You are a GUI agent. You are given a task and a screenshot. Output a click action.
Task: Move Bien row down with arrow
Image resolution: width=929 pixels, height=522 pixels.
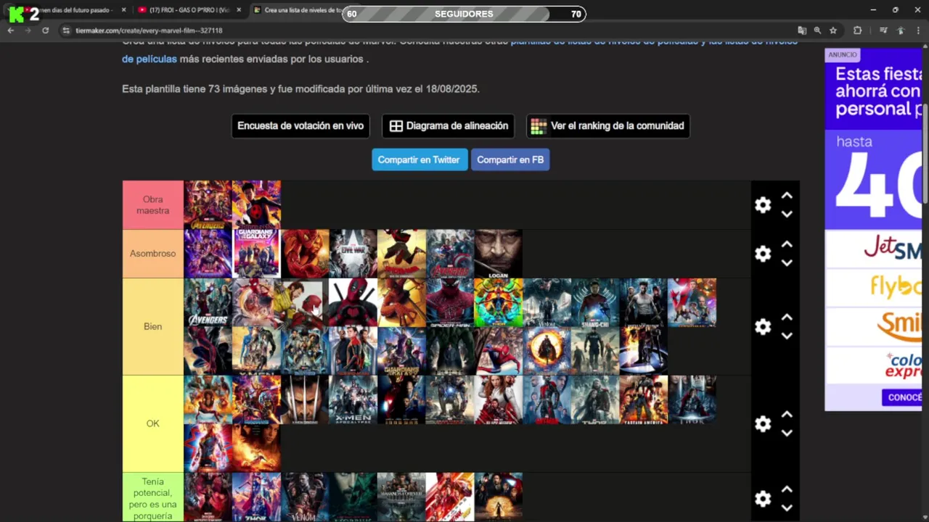[787, 336]
